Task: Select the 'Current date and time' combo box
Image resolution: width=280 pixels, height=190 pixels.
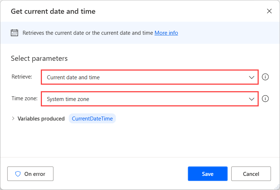Action: pyautogui.click(x=145, y=77)
